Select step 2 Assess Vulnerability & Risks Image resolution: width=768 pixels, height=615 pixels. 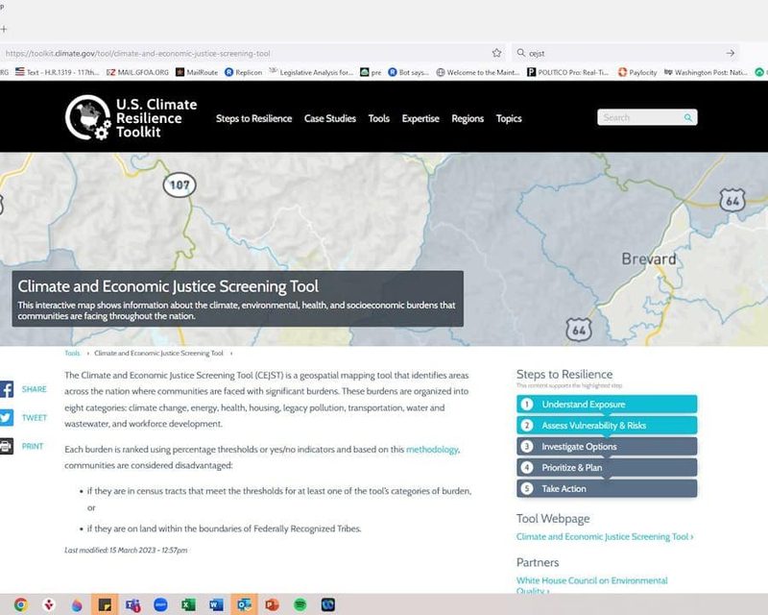click(607, 425)
